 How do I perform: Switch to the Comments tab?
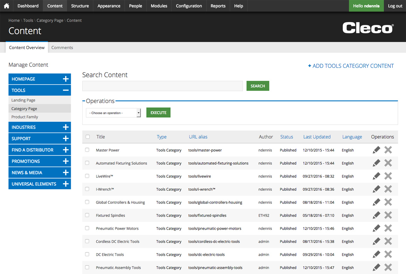(62, 47)
